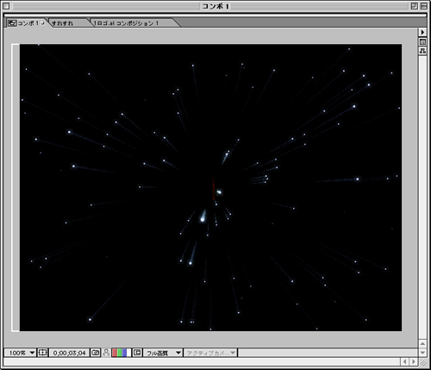The image size is (431, 370).
Task: Click the window zoom box in title bar
Action: [x=415, y=6]
